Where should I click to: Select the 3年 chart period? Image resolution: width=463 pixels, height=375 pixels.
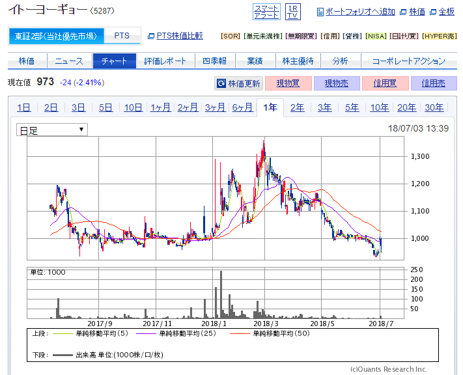pos(325,107)
